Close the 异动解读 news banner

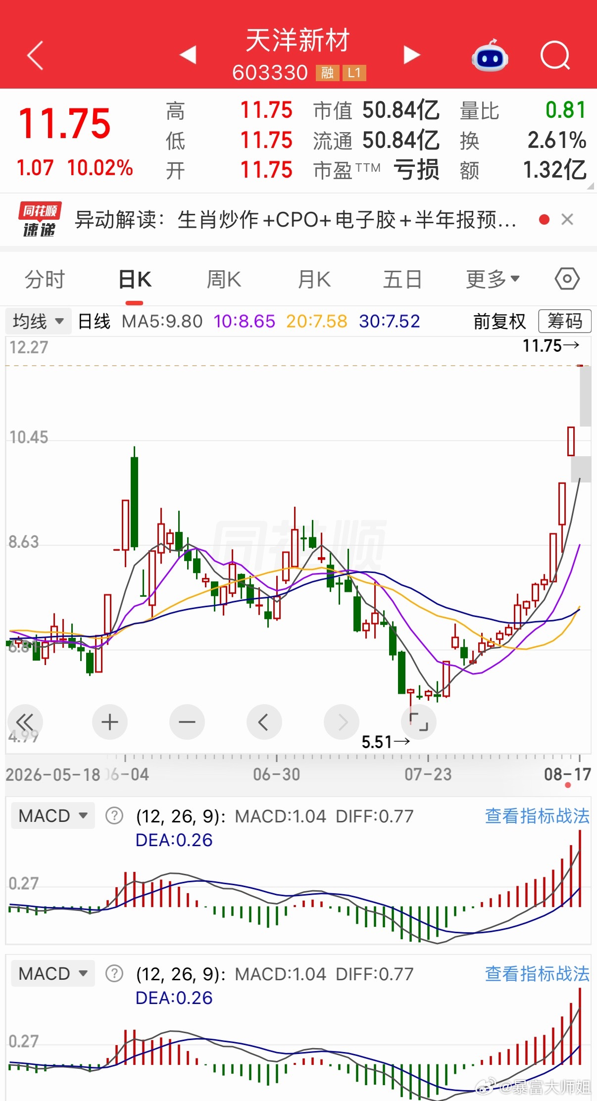point(567,219)
